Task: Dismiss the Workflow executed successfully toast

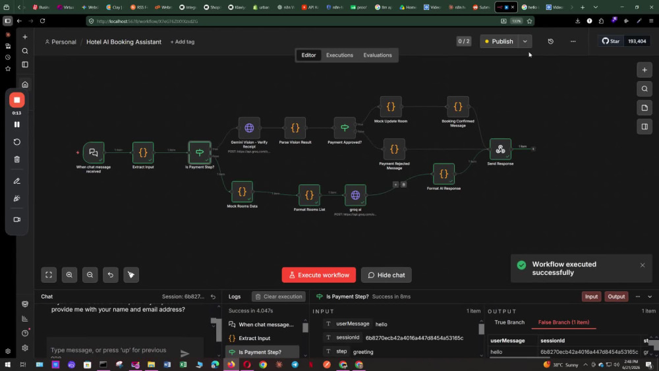Action: pos(642,265)
